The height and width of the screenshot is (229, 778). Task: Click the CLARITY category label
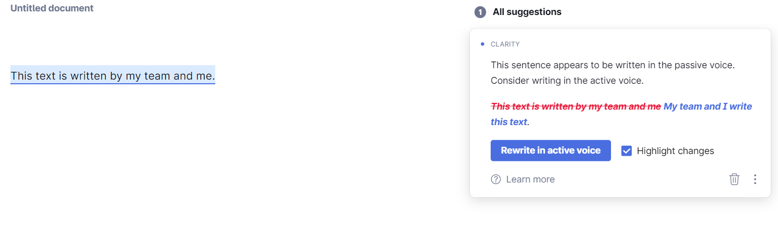505,44
